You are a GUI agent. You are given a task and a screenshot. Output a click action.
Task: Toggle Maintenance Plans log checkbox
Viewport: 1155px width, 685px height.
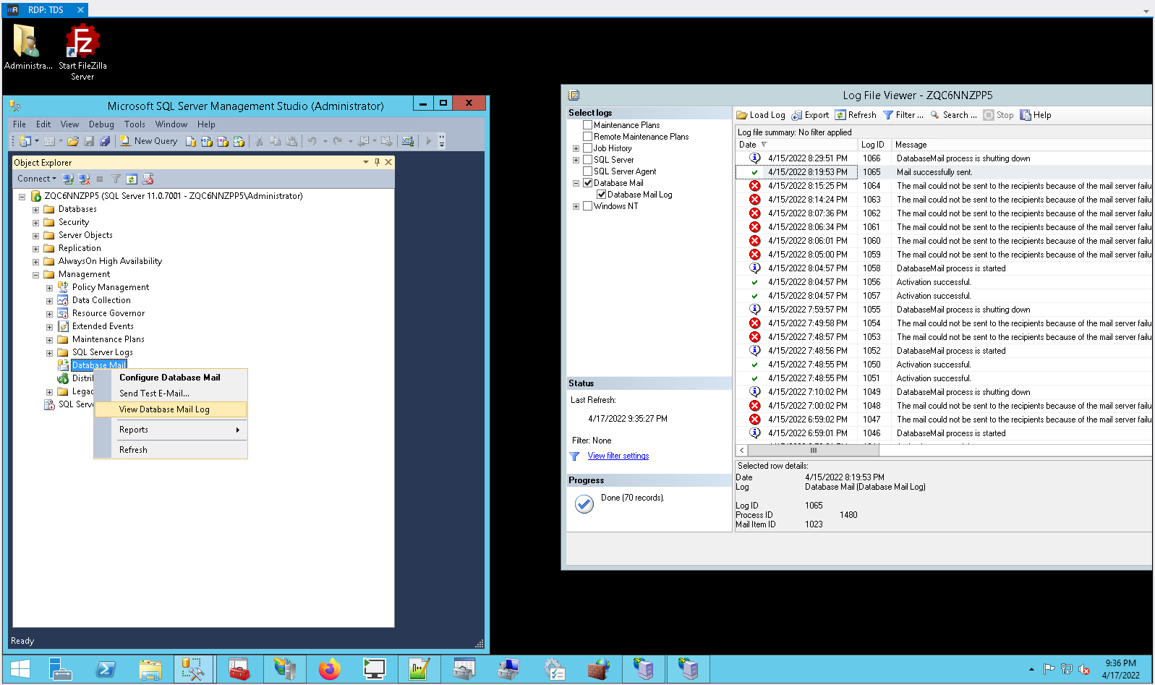tap(588, 125)
